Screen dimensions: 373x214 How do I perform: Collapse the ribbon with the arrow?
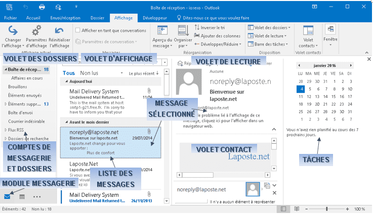367,52
